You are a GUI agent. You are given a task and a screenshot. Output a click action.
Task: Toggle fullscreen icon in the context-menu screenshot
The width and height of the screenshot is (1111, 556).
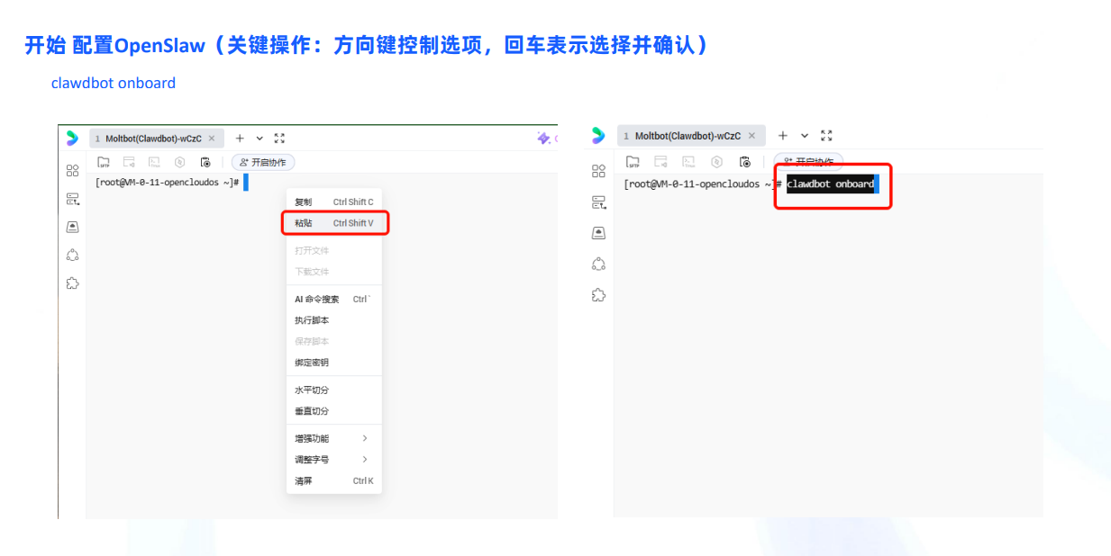279,138
